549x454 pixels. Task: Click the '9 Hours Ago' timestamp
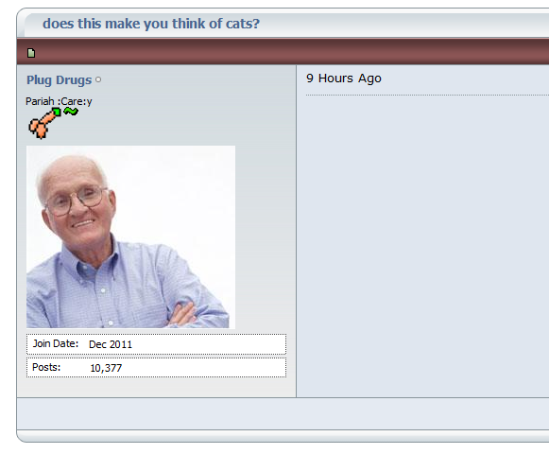pos(343,79)
